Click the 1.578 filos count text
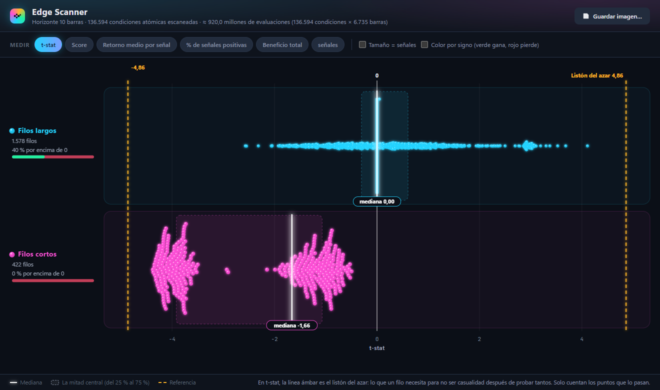The height and width of the screenshot is (390, 660). pyautogui.click(x=24, y=141)
